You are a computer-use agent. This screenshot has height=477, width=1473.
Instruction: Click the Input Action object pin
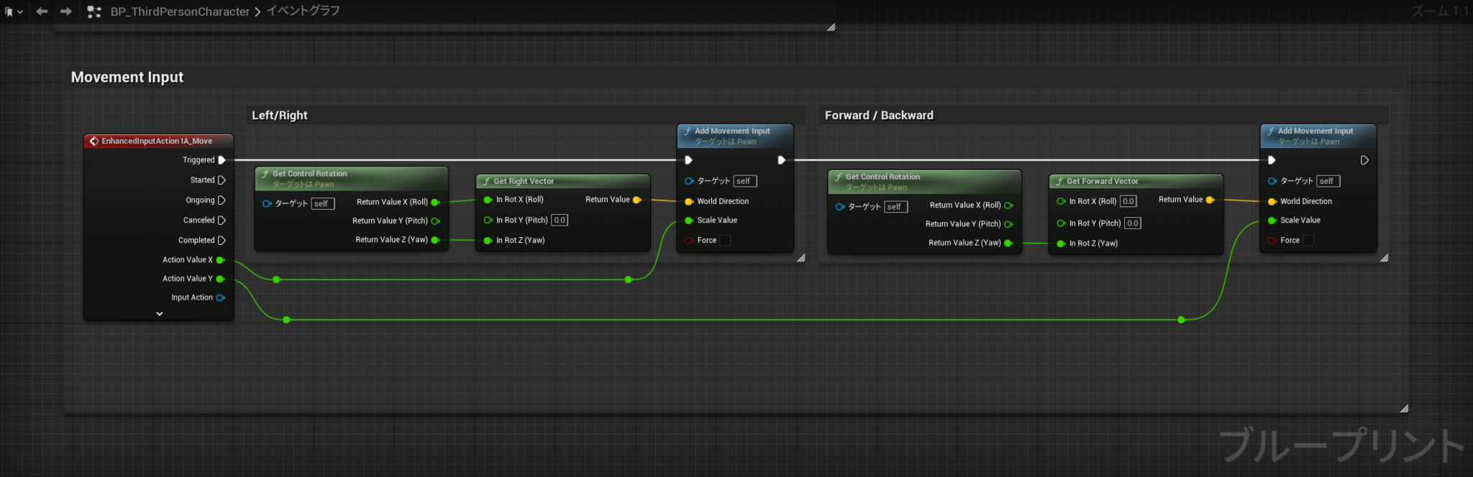click(220, 297)
